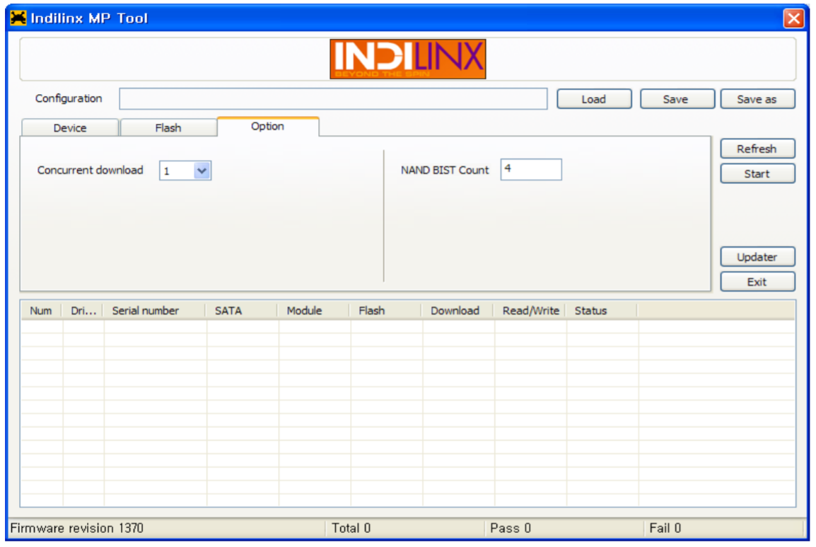816x547 pixels.
Task: Refresh the device list
Action: click(757, 149)
